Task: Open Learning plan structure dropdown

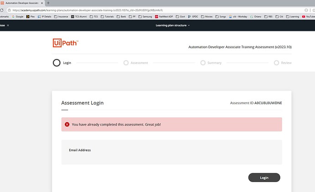Action: [x=173, y=25]
